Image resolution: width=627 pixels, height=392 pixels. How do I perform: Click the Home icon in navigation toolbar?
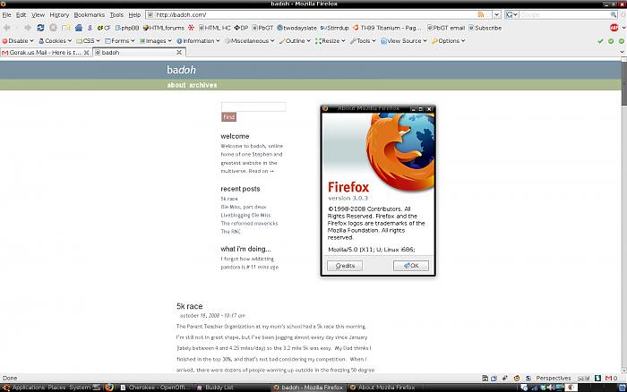pos(79,28)
